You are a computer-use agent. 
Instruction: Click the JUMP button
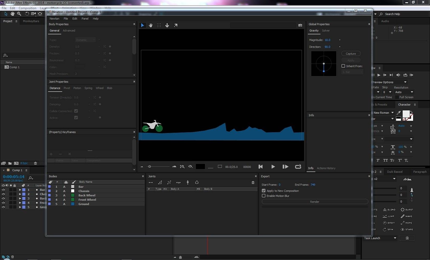pyautogui.click(x=388, y=216)
